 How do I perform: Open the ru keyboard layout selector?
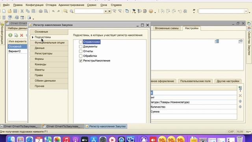click(248, 131)
